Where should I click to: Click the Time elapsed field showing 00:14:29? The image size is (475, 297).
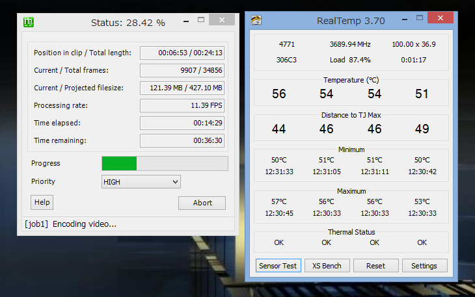pyautogui.click(x=182, y=123)
